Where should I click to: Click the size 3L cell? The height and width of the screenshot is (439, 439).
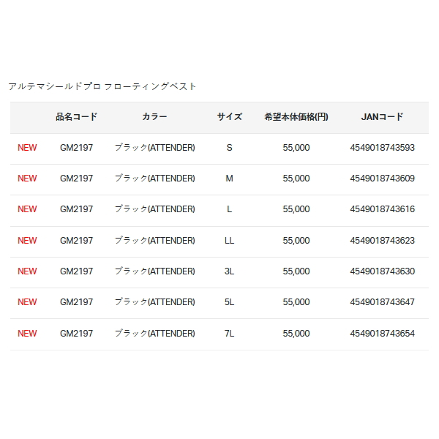pos(229,271)
